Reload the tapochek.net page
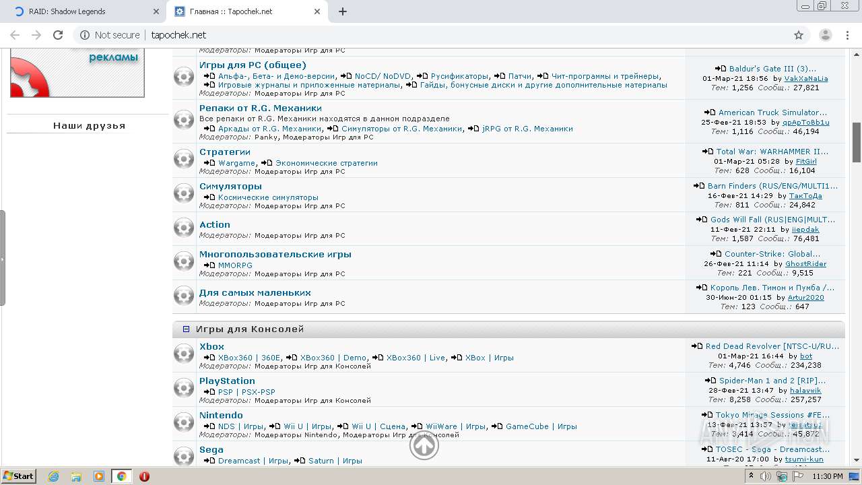 click(58, 35)
